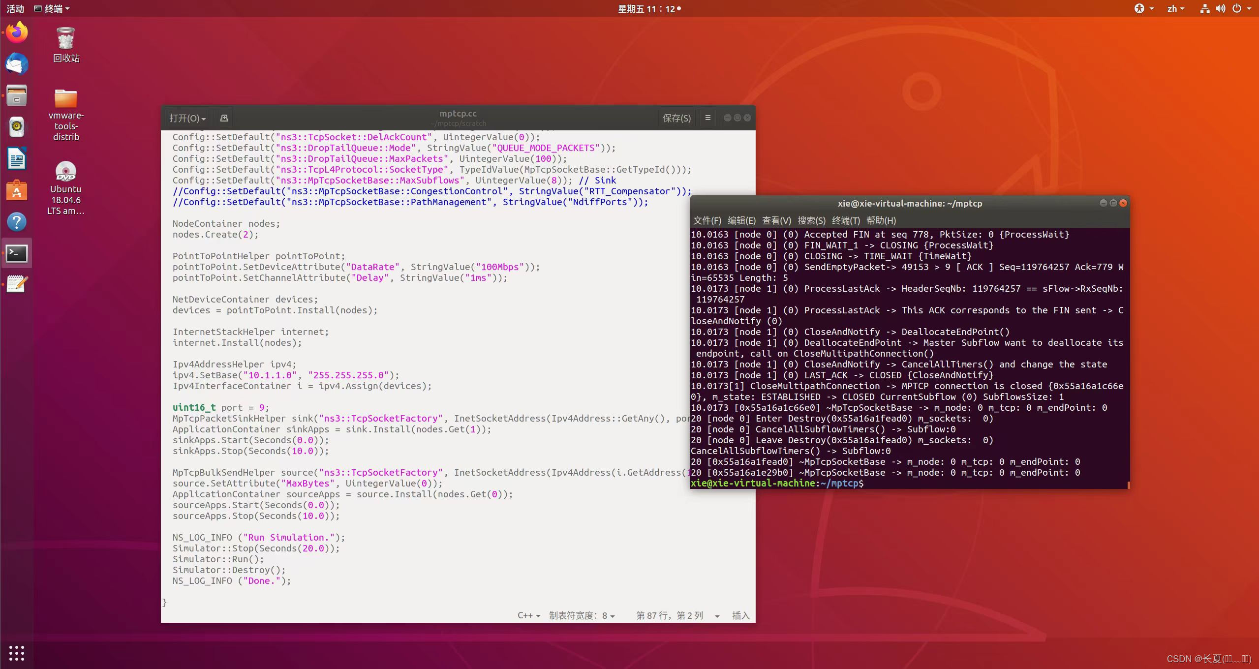Click the 保存(S) save button
Image resolution: width=1259 pixels, height=669 pixels.
(x=676, y=118)
